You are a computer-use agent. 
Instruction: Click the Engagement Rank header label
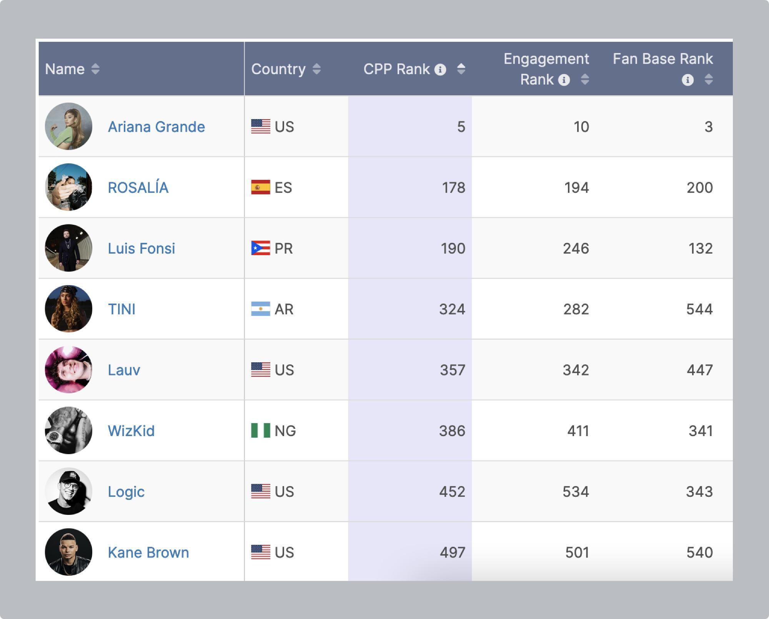pos(546,69)
